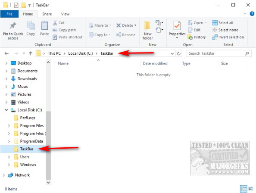Go forward with the Forward arrow
Screen dimensions: 256x193
tap(16, 53)
